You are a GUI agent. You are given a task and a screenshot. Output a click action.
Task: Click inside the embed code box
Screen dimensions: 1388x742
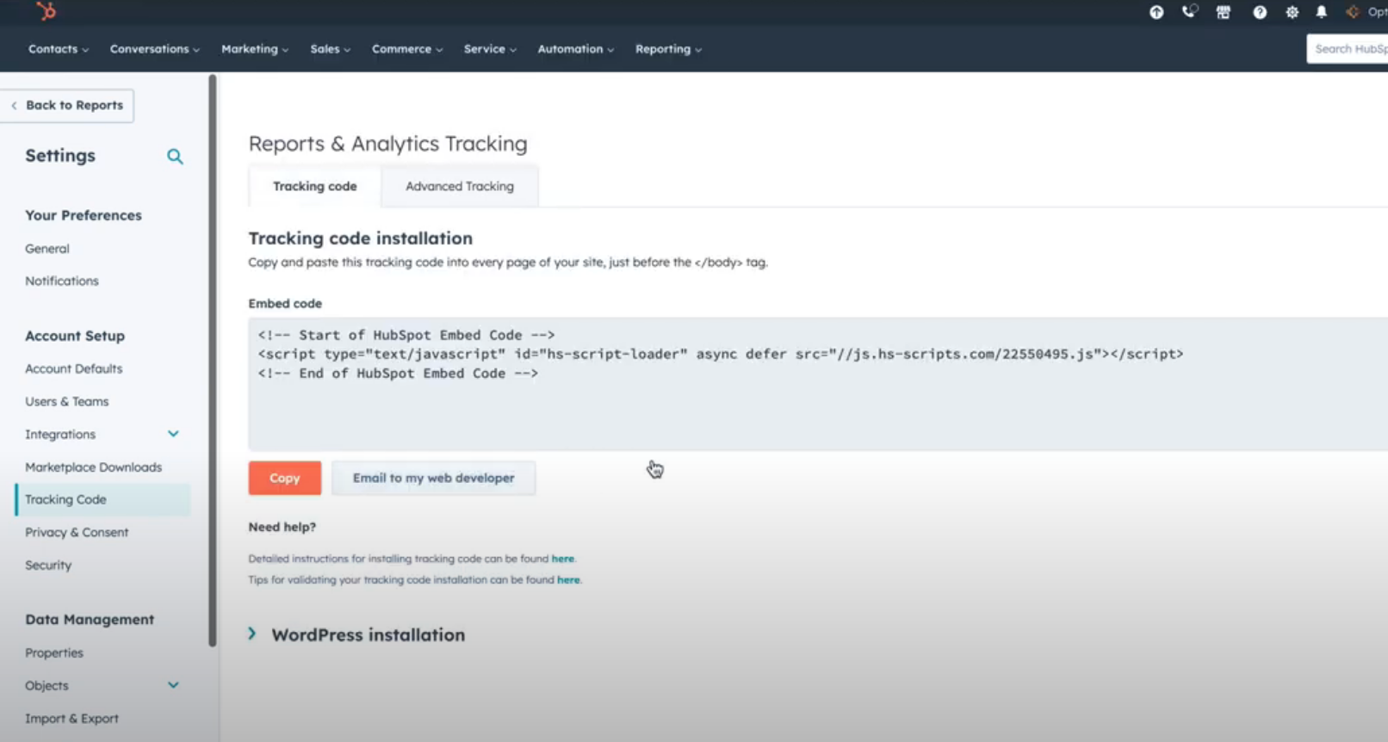[818, 384]
